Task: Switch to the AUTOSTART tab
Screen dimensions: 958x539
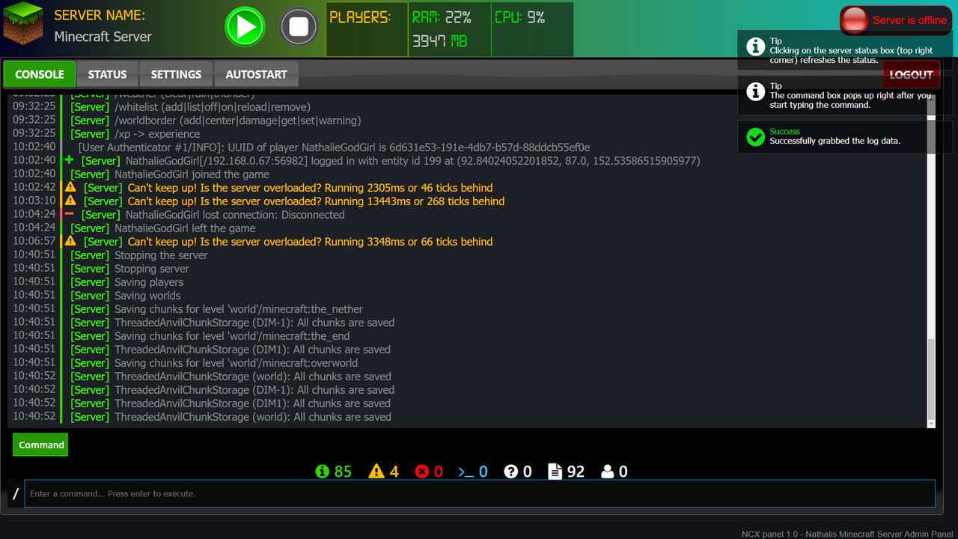Action: tap(256, 74)
